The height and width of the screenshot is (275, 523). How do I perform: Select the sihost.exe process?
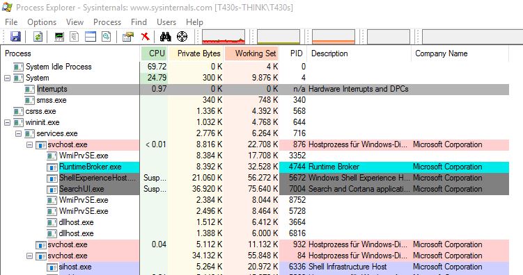pos(75,267)
